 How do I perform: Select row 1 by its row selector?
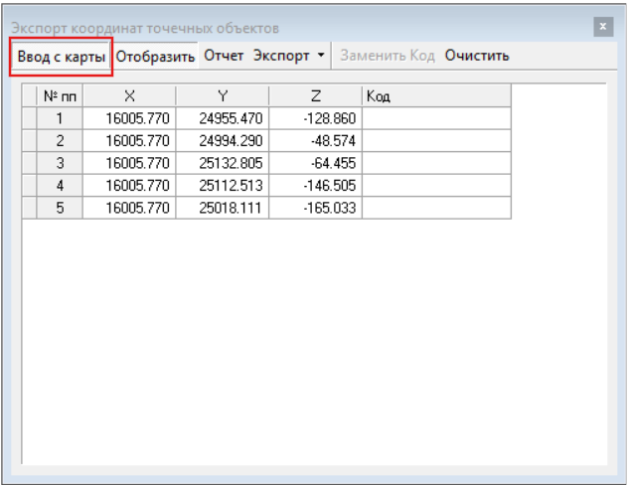(x=29, y=119)
